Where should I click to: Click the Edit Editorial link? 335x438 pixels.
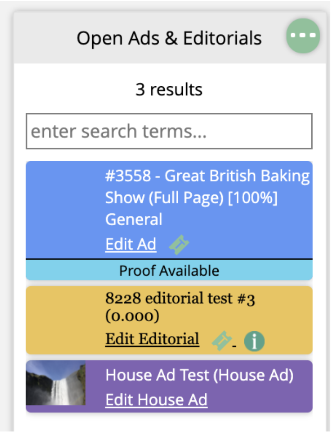[x=152, y=339]
